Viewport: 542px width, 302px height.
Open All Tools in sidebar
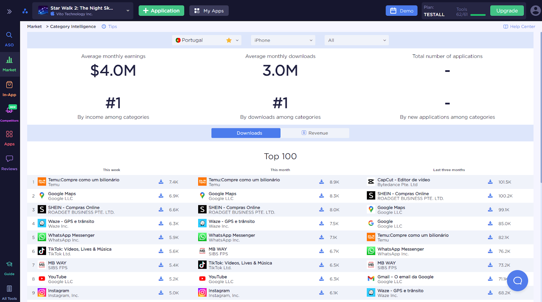tap(9, 293)
